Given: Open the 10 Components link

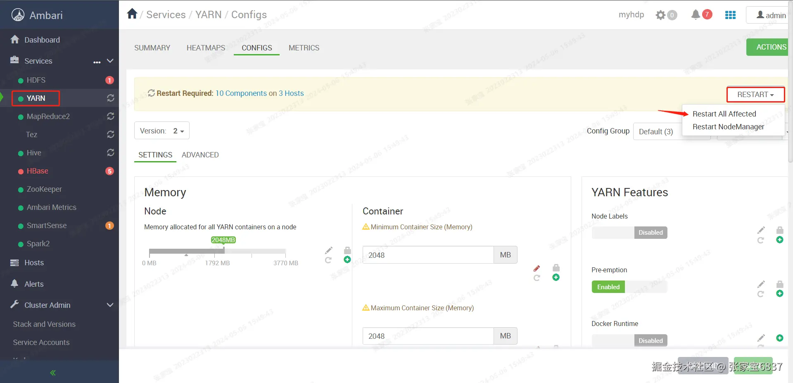Looking at the screenshot, I should click(x=241, y=93).
